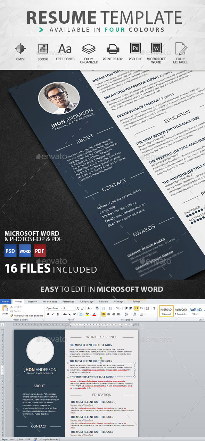This screenshot has width=205, height=441.
Task: Click the Copier copy command
Action: tap(15, 311)
